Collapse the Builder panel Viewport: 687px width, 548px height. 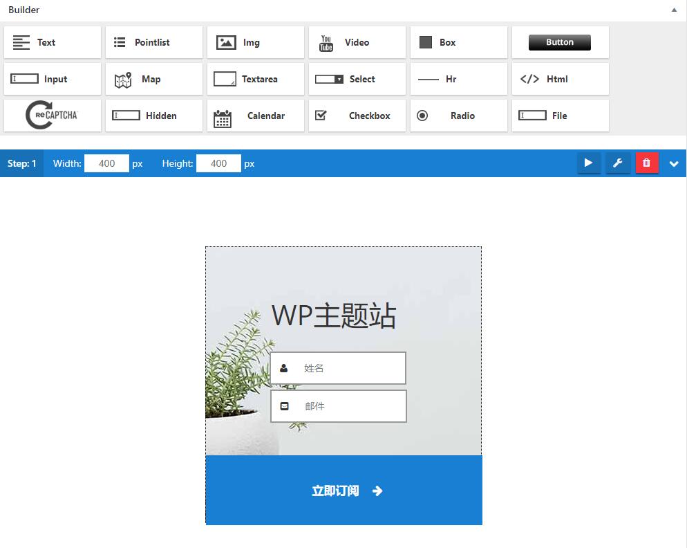(x=674, y=10)
